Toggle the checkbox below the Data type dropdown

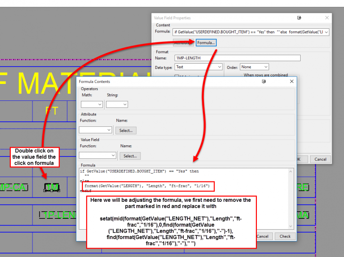[x=177, y=76]
